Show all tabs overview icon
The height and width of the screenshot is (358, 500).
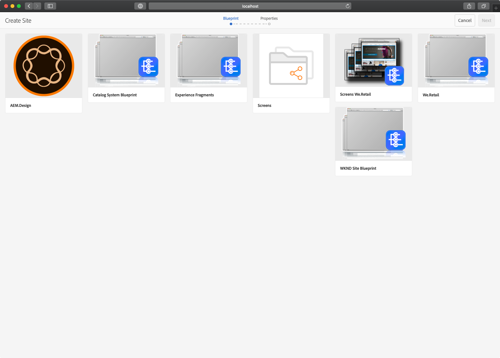click(x=483, y=6)
